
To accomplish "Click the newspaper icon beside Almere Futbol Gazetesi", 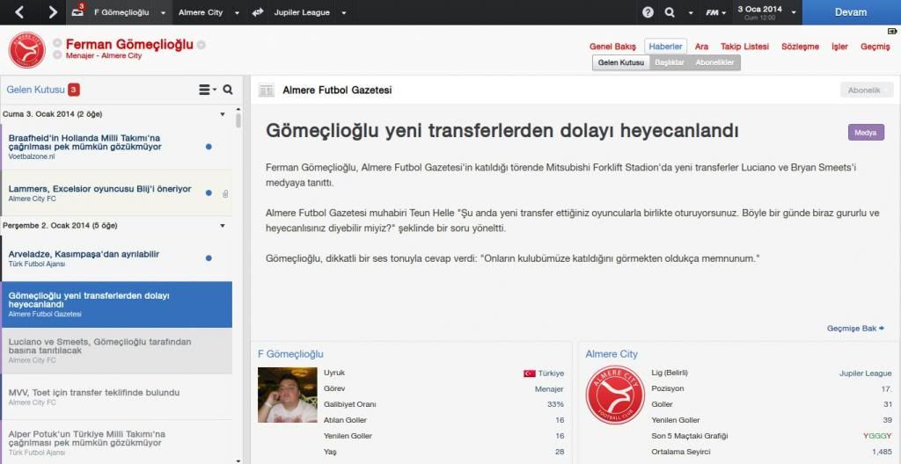I will pos(266,91).
